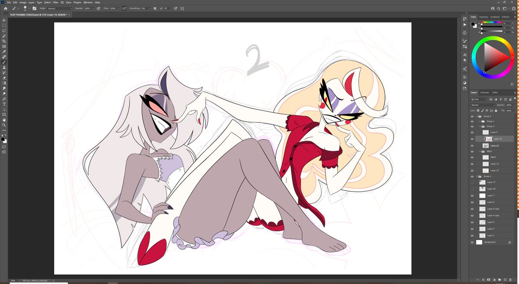Open the brush settings panel toggle
The image size is (519, 284).
[x=34, y=8]
